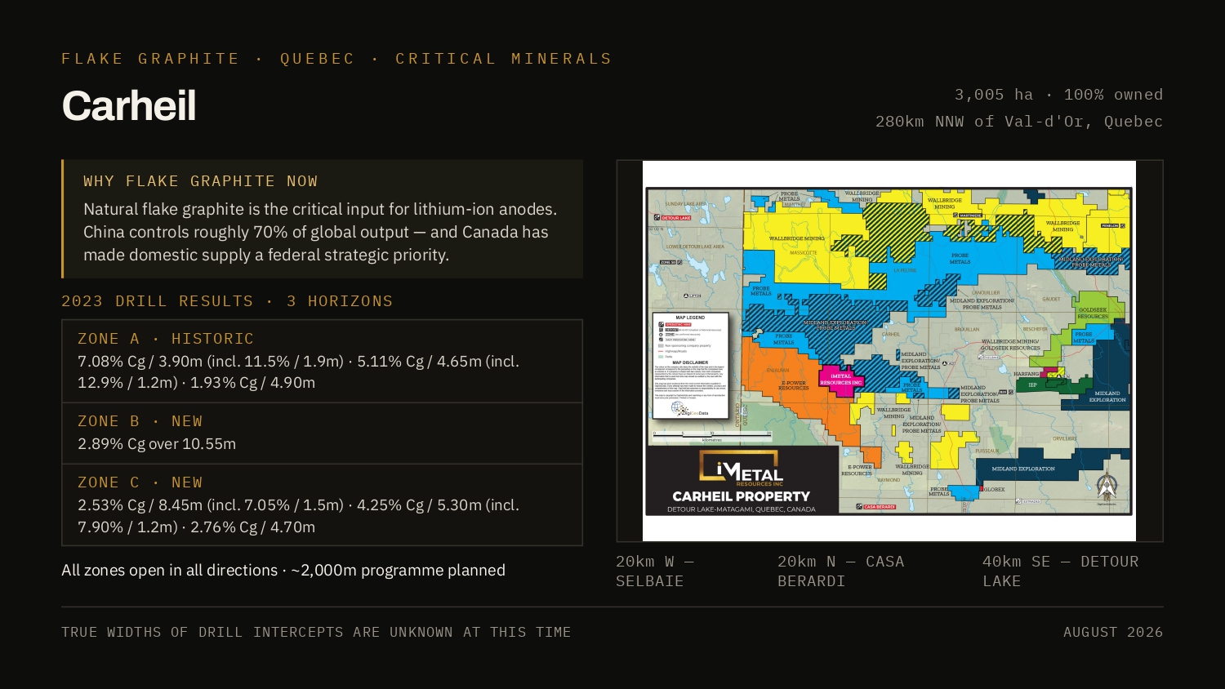Select the "Carheil" slide title
1225x689 pixels.
[x=129, y=106]
